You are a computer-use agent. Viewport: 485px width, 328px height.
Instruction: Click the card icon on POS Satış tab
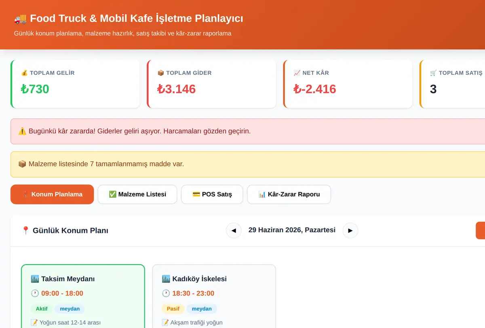pyautogui.click(x=196, y=195)
